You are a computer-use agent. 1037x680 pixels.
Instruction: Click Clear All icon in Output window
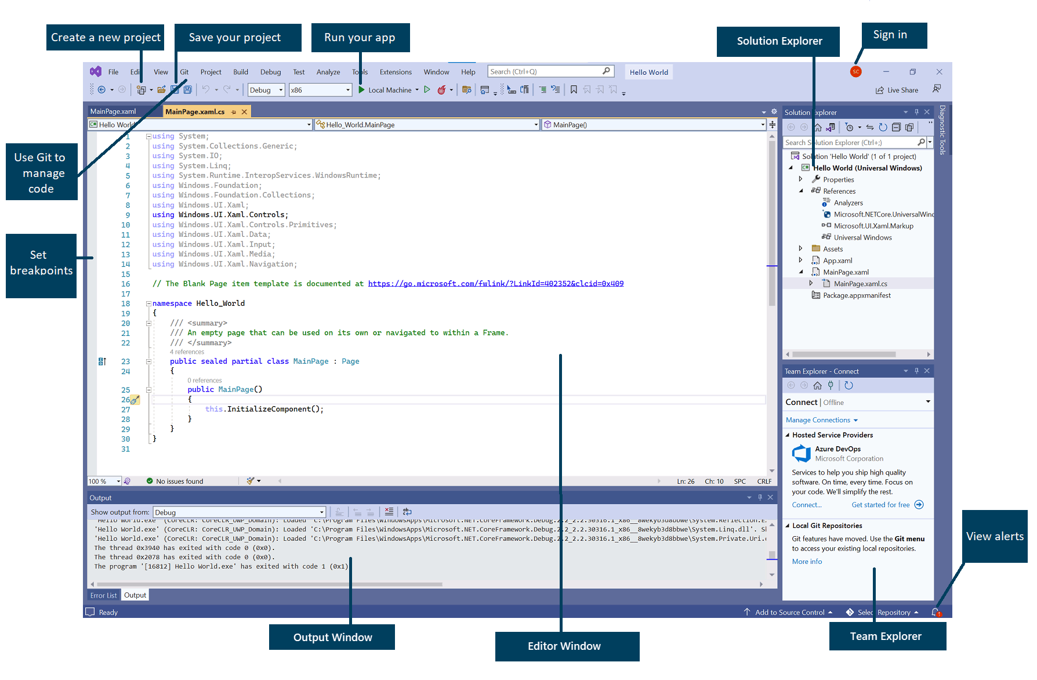coord(389,512)
